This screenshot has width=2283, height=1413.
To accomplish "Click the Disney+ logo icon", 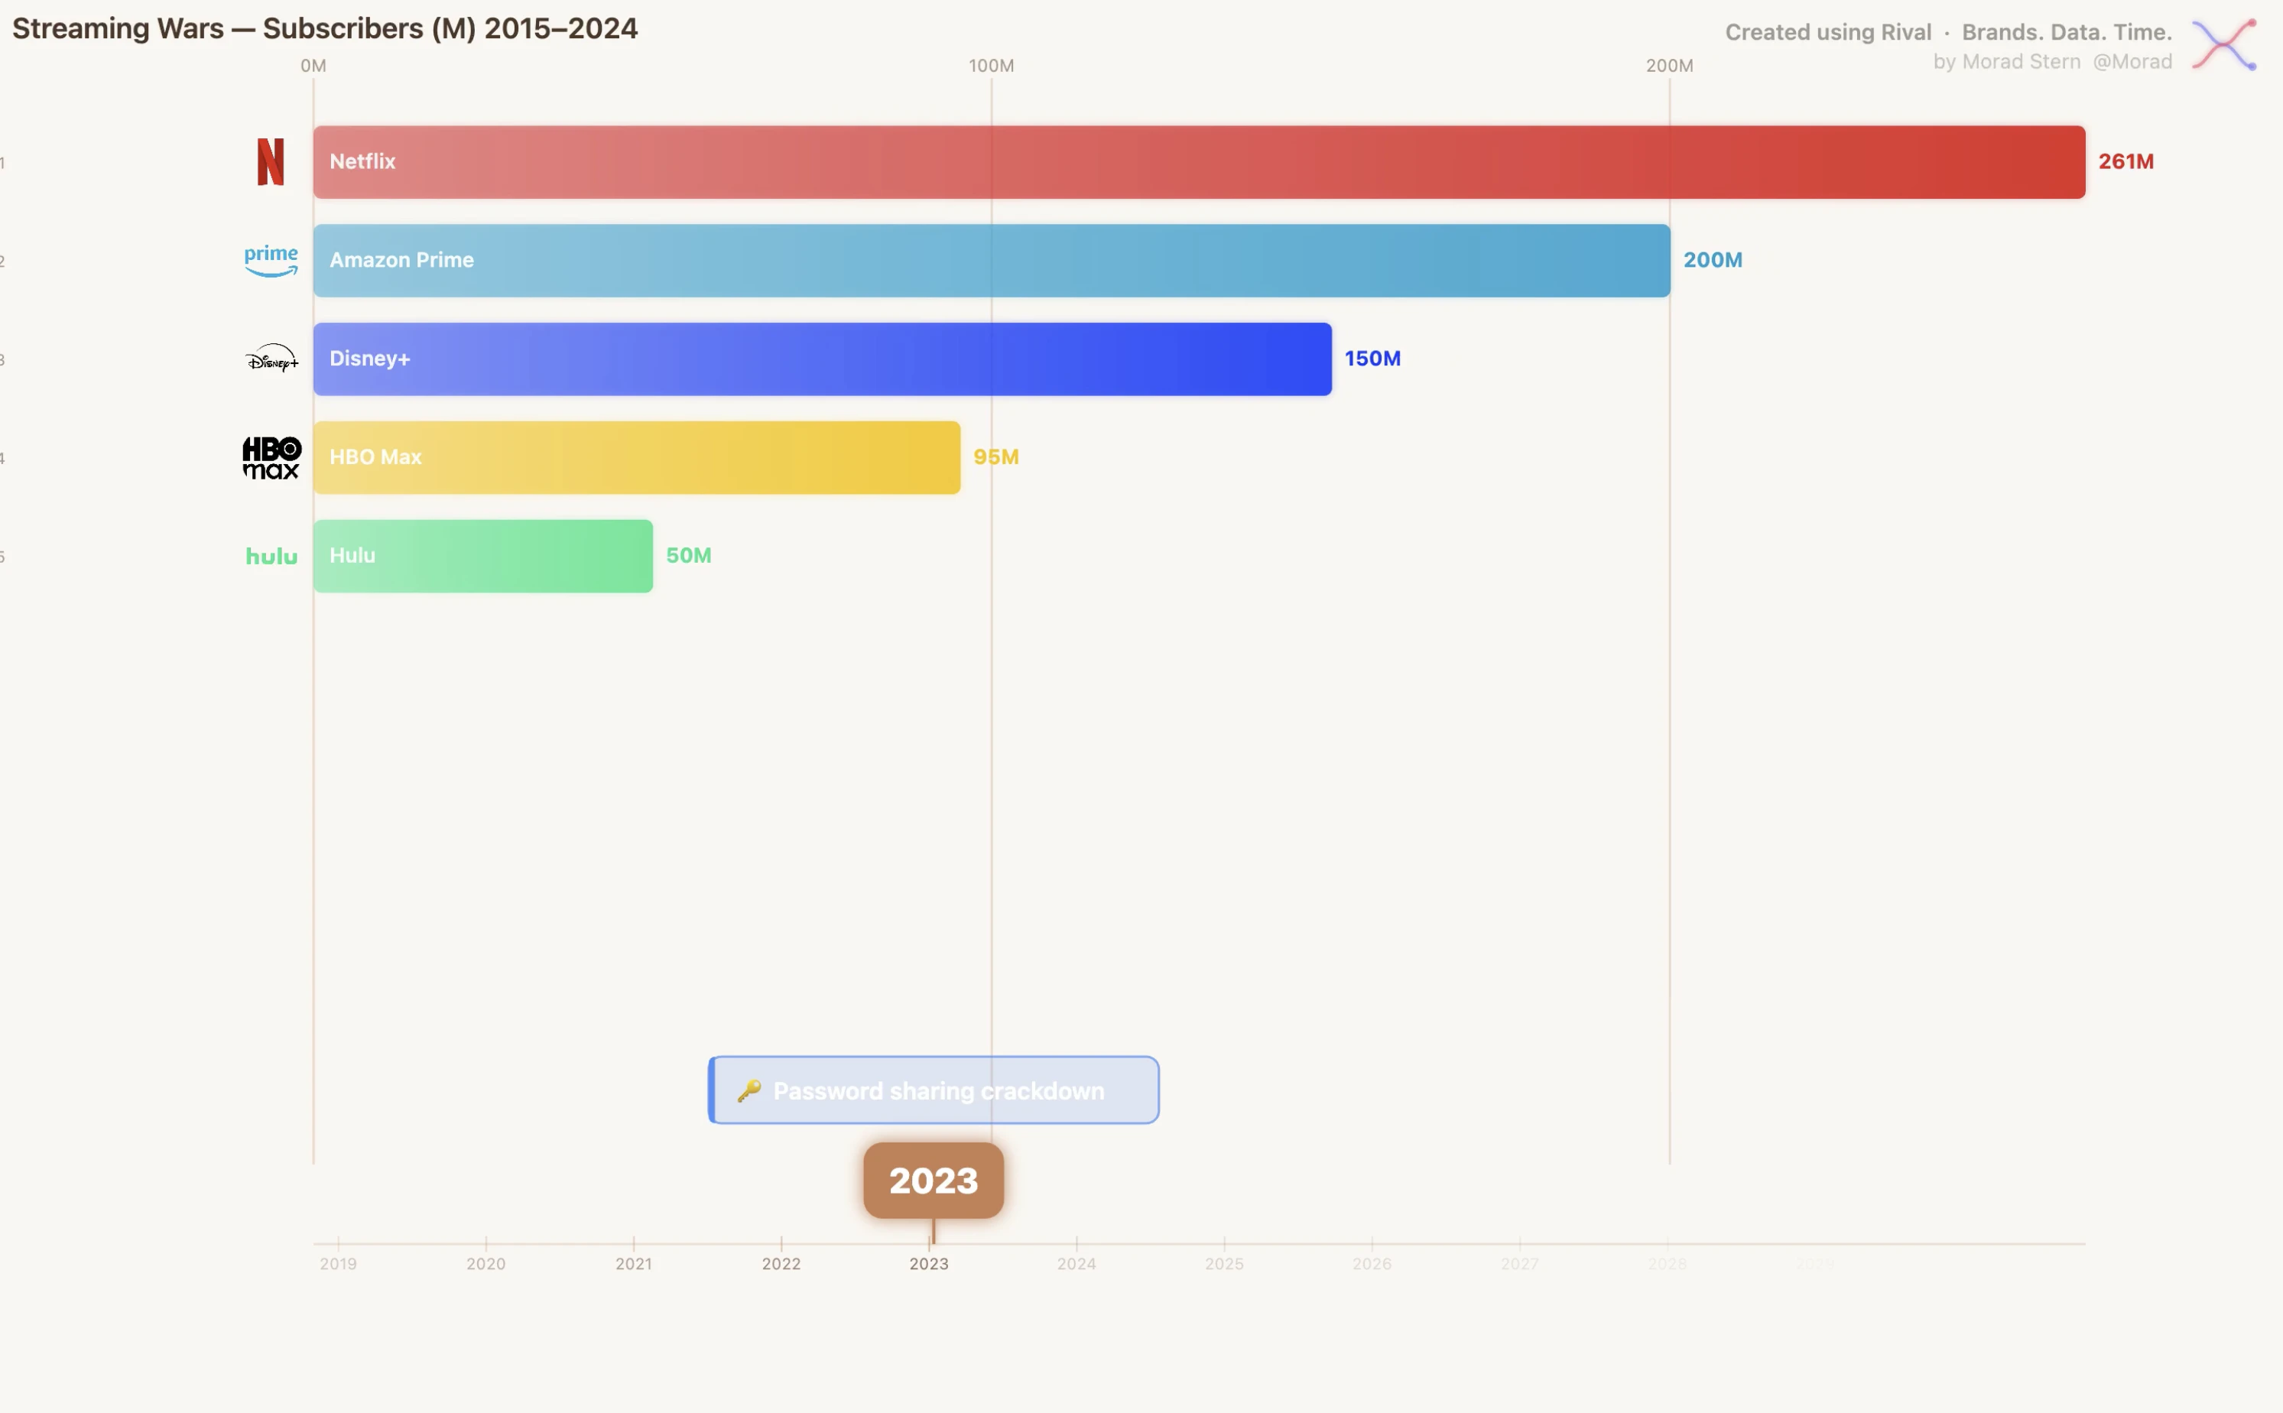I will point(272,359).
